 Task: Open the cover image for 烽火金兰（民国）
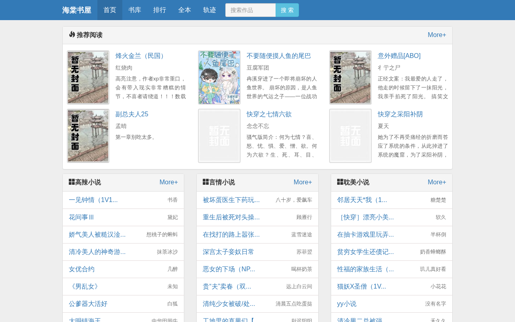pos(88,77)
